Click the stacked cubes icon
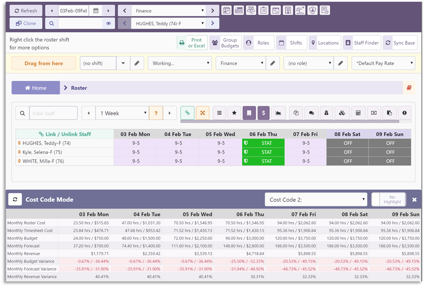424x287 pixels. (x=342, y=113)
